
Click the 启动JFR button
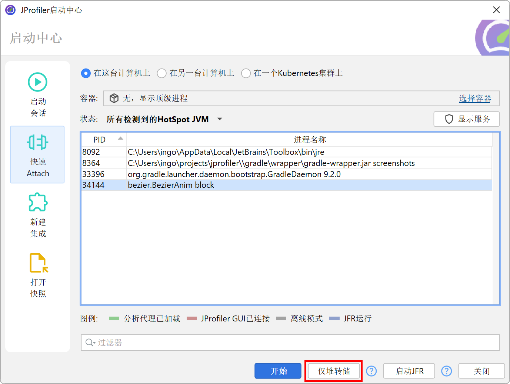tap(409, 371)
